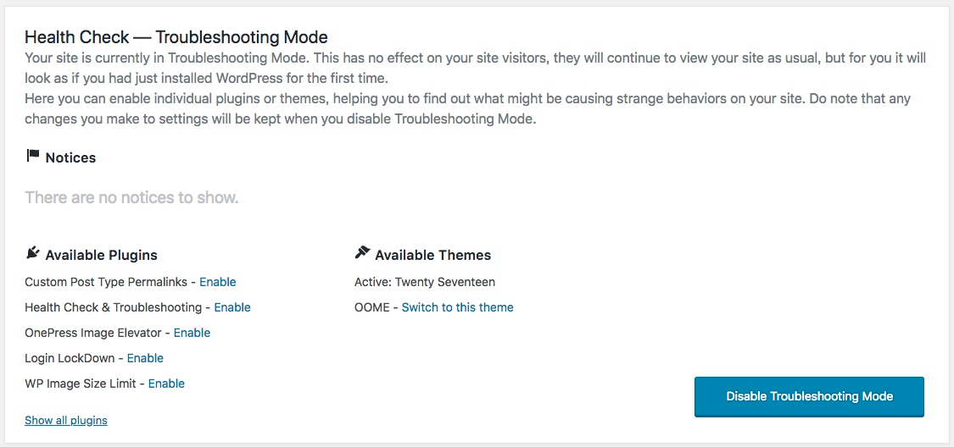Click the Health Check — Troubleshooting Mode heading

coord(176,37)
